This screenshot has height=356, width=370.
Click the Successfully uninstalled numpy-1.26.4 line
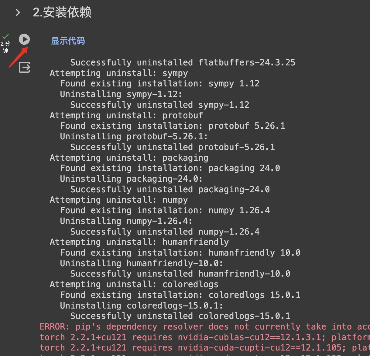click(165, 232)
